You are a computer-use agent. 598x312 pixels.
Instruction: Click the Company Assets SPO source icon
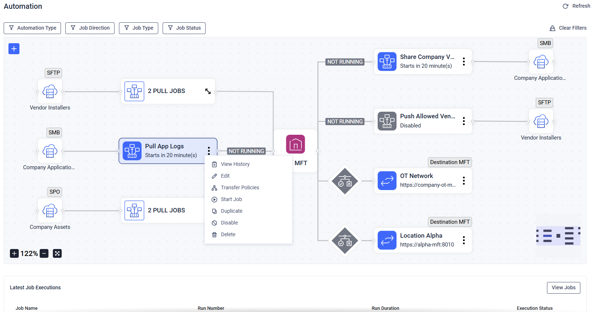(50, 211)
